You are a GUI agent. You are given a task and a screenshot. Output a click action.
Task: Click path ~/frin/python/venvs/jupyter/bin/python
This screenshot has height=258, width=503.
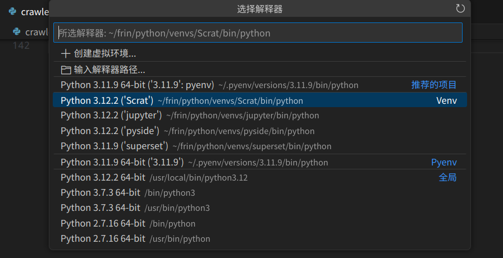[243, 116]
